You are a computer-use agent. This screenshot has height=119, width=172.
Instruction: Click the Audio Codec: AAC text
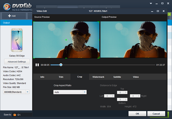tap(12, 75)
